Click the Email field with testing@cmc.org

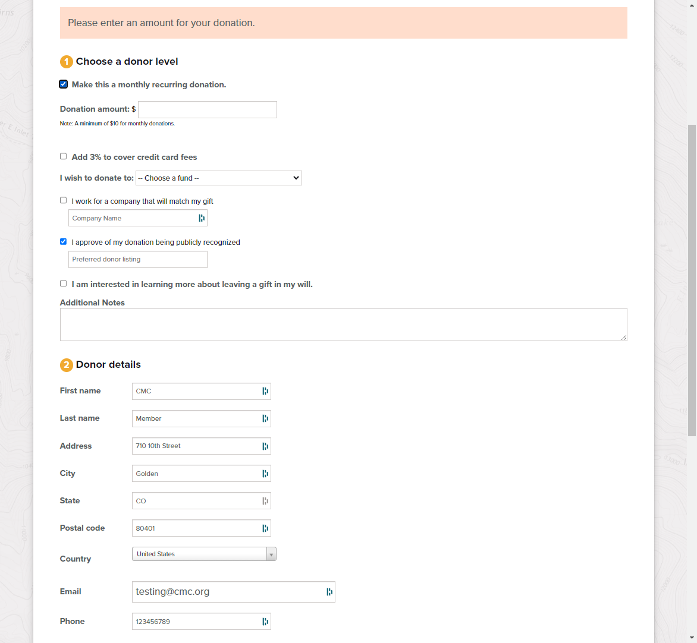click(x=233, y=592)
